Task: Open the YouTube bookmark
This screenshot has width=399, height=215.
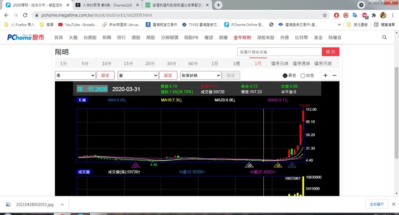Action: tap(78, 25)
